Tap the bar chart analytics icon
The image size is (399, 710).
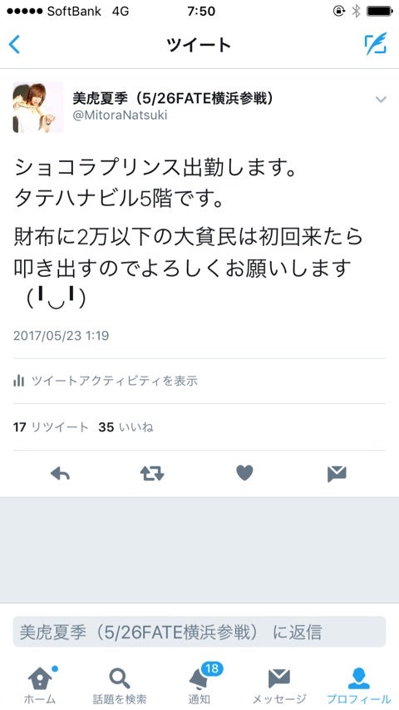coord(18,381)
